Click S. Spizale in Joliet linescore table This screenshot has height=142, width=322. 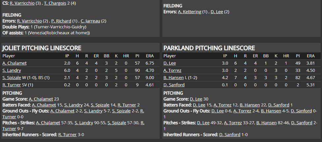pos(12,77)
